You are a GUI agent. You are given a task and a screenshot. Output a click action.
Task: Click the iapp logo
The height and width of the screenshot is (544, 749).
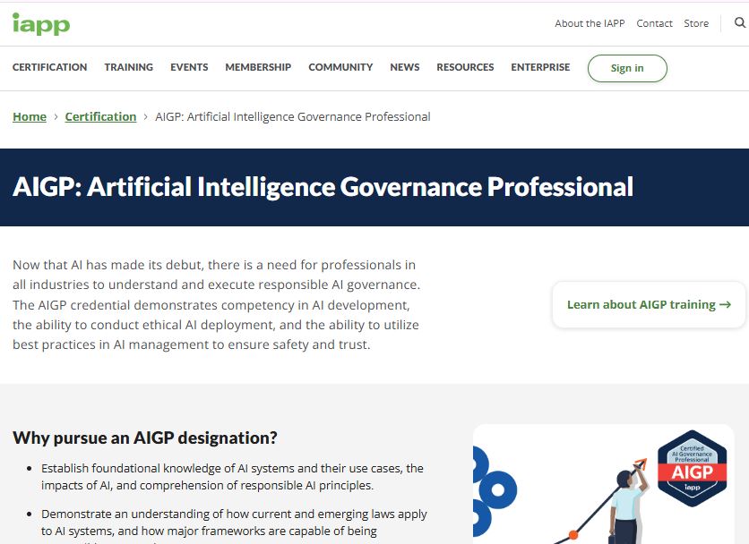tap(40, 24)
